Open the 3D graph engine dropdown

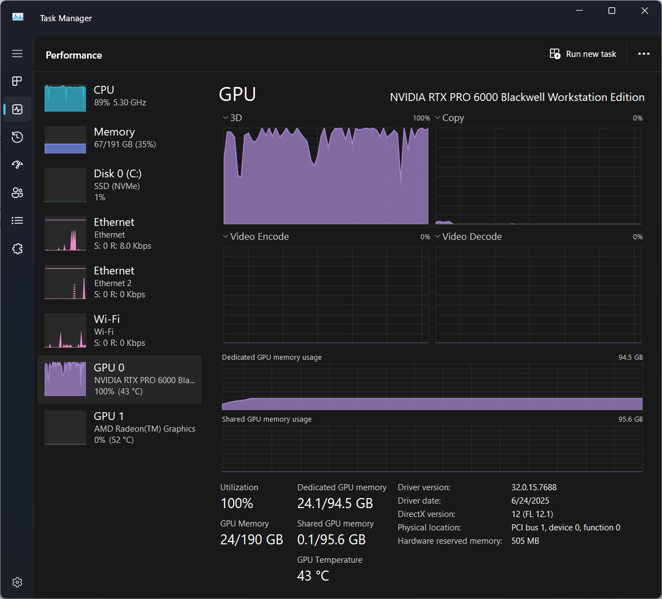233,118
